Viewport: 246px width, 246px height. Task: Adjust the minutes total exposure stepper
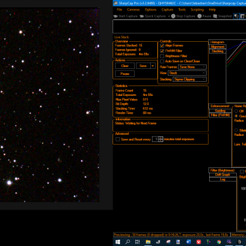click(x=161, y=139)
